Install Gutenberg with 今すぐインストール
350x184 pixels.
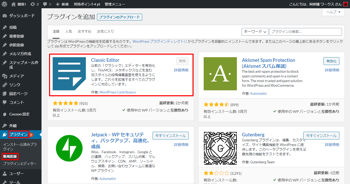(x=321, y=136)
